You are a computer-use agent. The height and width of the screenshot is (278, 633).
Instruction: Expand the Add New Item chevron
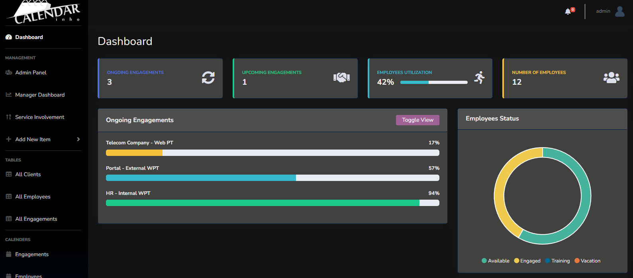click(x=78, y=139)
